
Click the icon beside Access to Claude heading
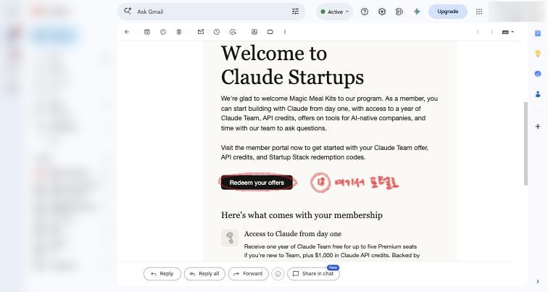tap(230, 238)
